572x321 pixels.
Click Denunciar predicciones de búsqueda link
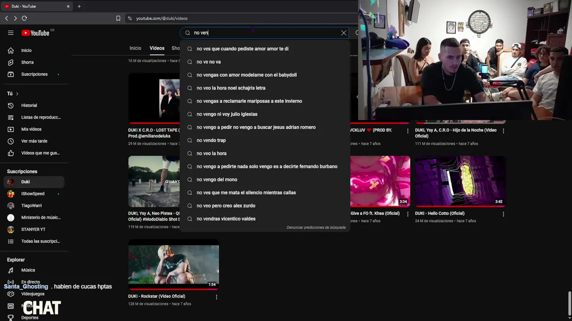(x=316, y=227)
